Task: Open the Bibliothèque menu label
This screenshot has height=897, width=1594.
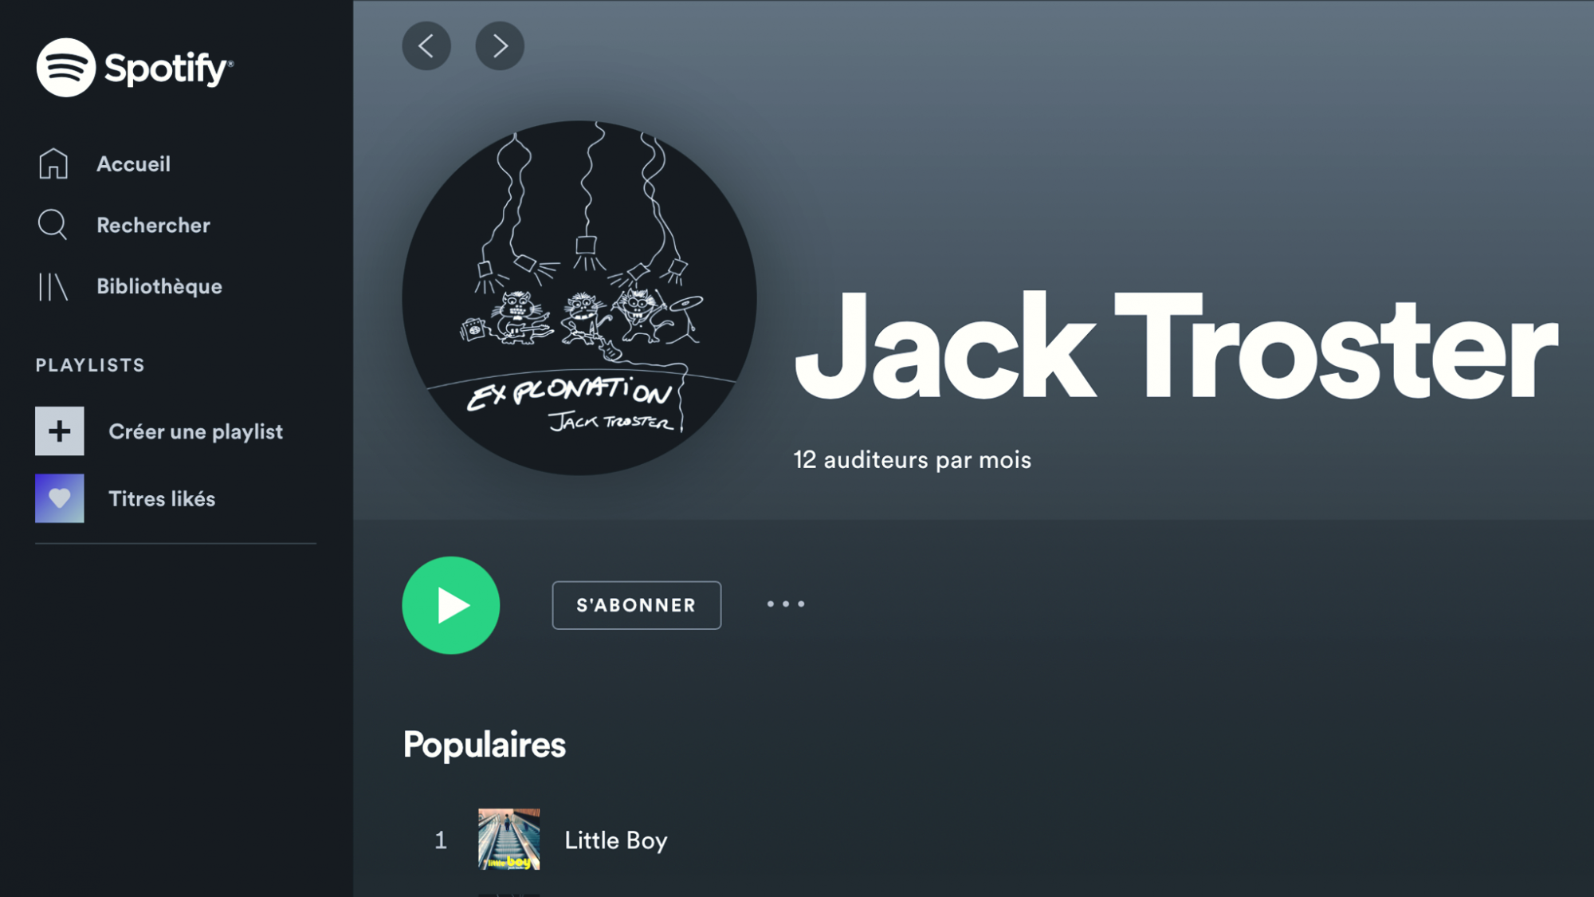Action: (x=159, y=287)
